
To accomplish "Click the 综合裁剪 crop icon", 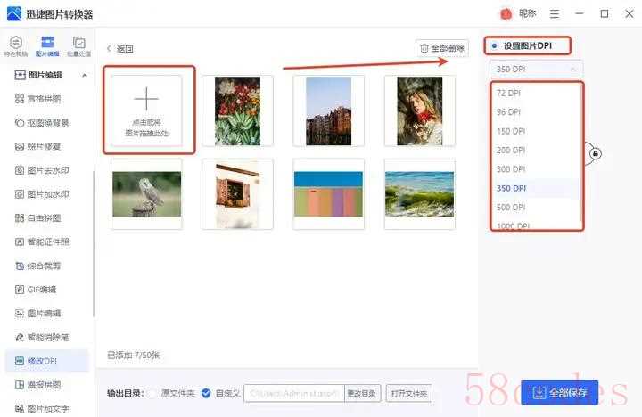I will pyautogui.click(x=20, y=266).
